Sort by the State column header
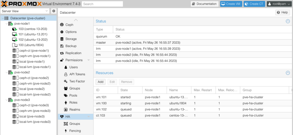Image resolution: width=293 pixels, height=135 pixels. [x=130, y=90]
